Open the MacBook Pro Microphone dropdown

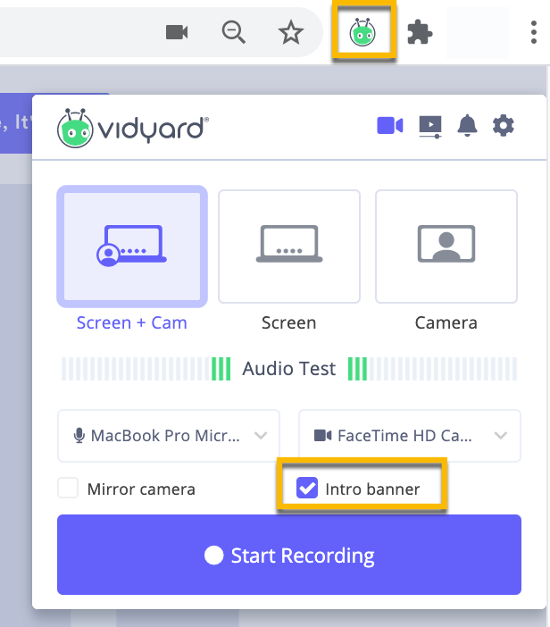[x=169, y=436]
